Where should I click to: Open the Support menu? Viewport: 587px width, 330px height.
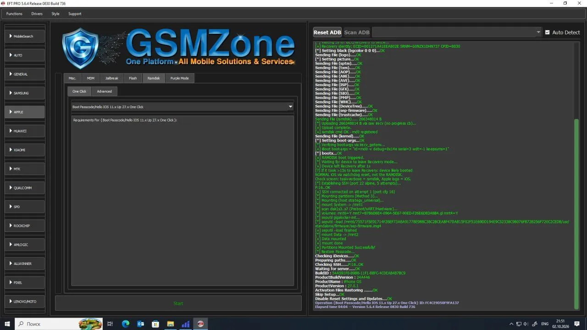[75, 14]
